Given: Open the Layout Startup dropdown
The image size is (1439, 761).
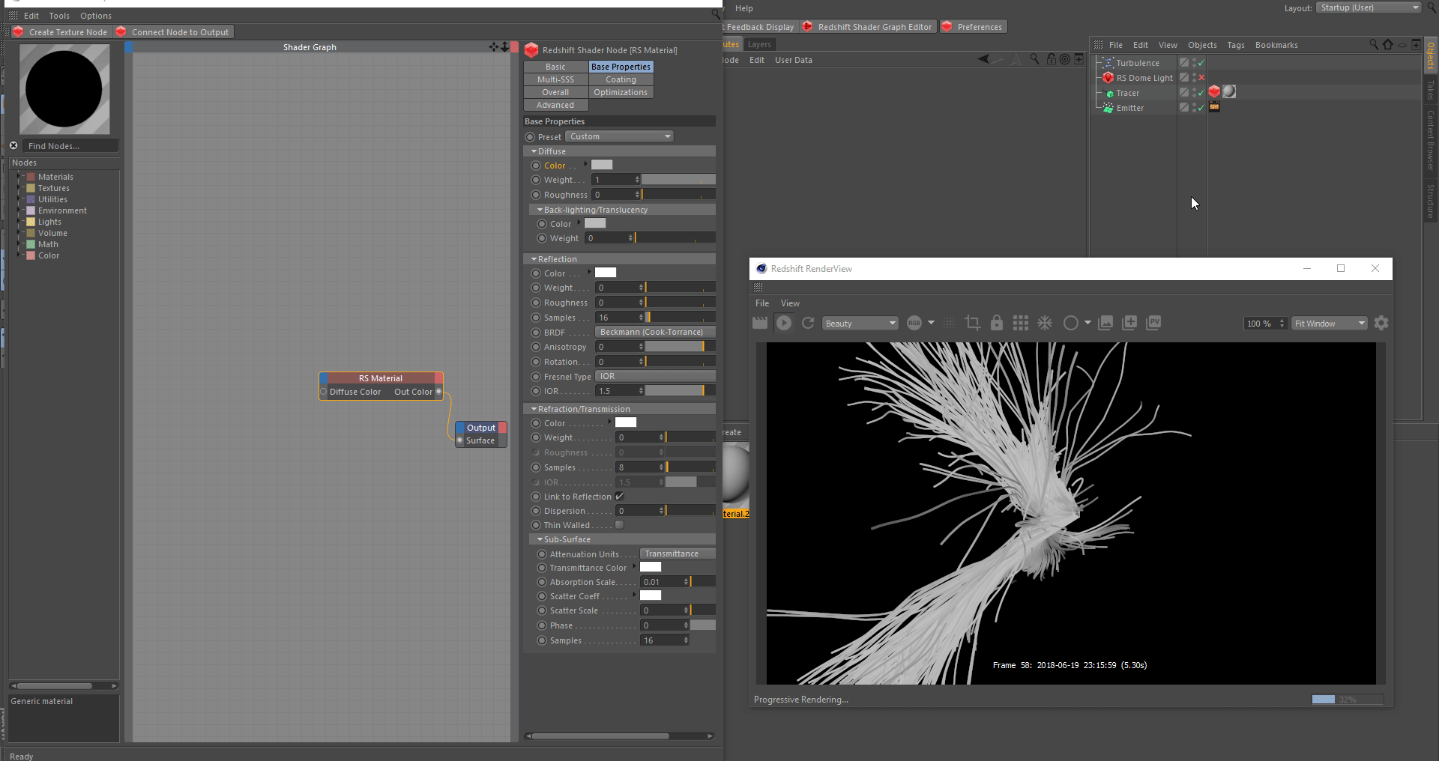Looking at the screenshot, I should coord(1369,7).
